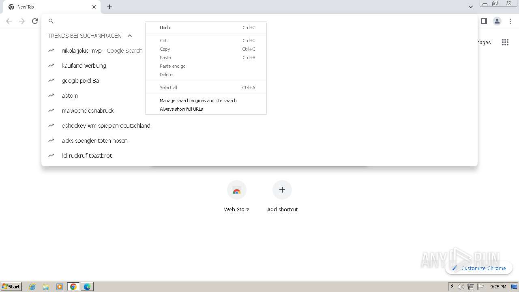This screenshot has height=292, width=519.
Task: Open File Explorer from the taskbar
Action: (46, 287)
